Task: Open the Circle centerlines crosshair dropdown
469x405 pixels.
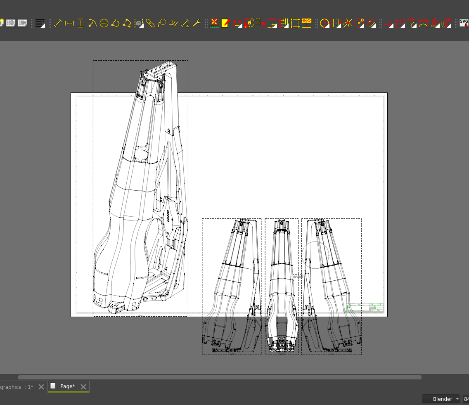Action: (325, 23)
